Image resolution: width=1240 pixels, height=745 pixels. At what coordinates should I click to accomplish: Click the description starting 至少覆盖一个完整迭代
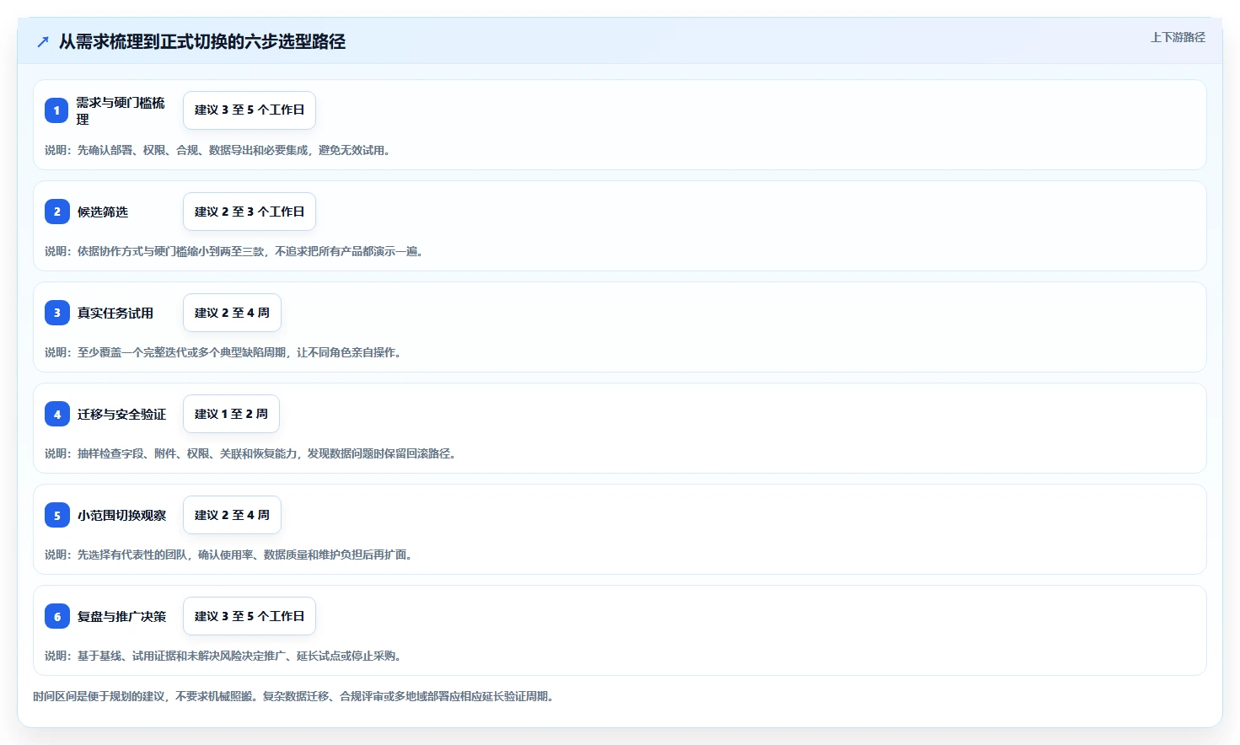[x=223, y=352]
